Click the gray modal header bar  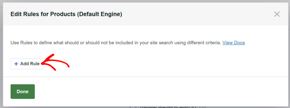[145, 14]
